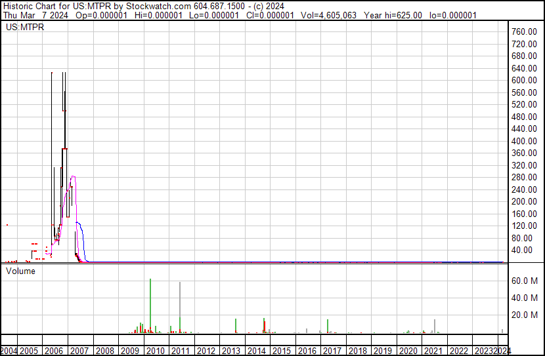Viewport: 545px width, 356px height.
Task: Click the 2020 year label on time axis
Action: click(408, 351)
